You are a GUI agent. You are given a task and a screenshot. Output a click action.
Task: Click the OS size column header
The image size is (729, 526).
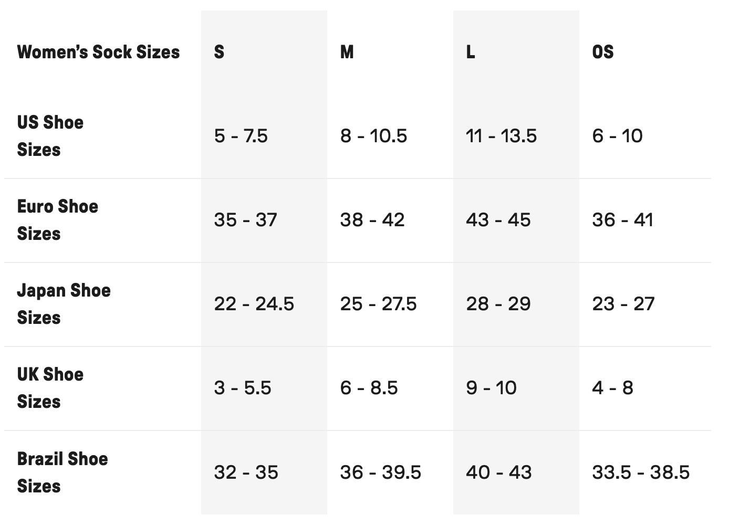602,52
